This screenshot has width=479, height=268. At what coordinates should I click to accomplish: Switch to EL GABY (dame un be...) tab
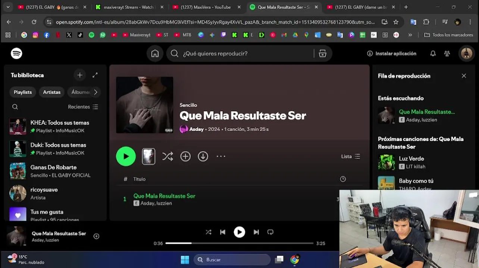360,7
